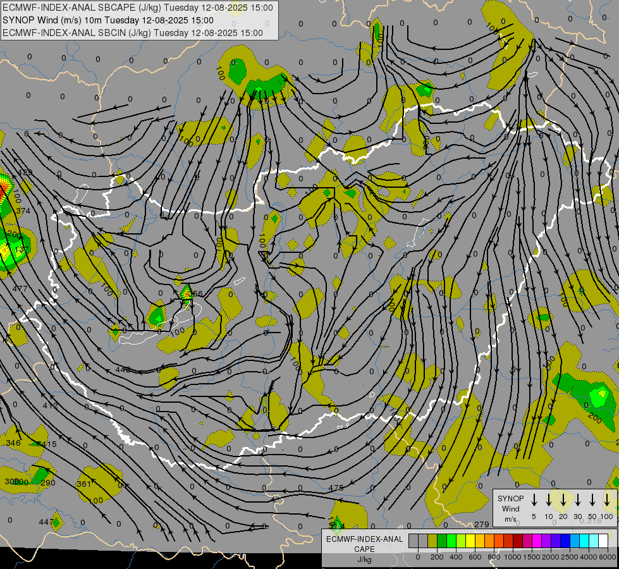Pick the pure blue swatch before 2500
Screen dimensions: 619x569
(x=565, y=541)
